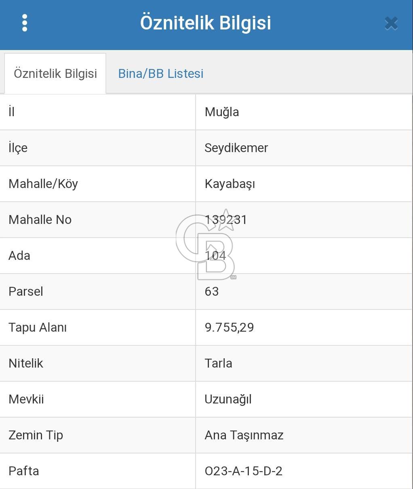413x489 pixels.
Task: Select the Parsel value 63
Action: pyautogui.click(x=211, y=292)
